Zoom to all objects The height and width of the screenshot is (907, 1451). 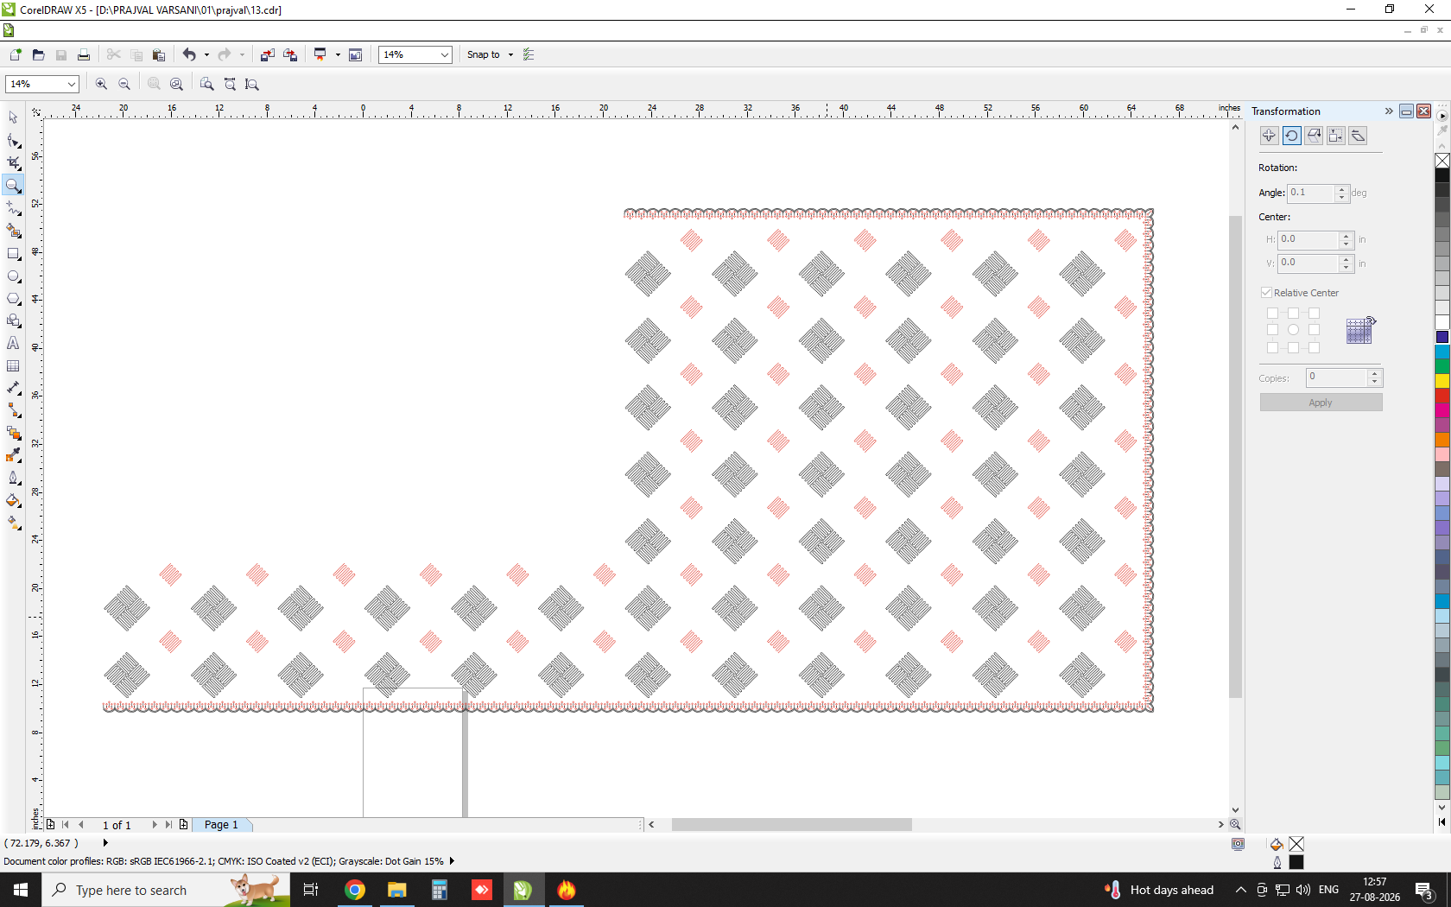pos(177,84)
